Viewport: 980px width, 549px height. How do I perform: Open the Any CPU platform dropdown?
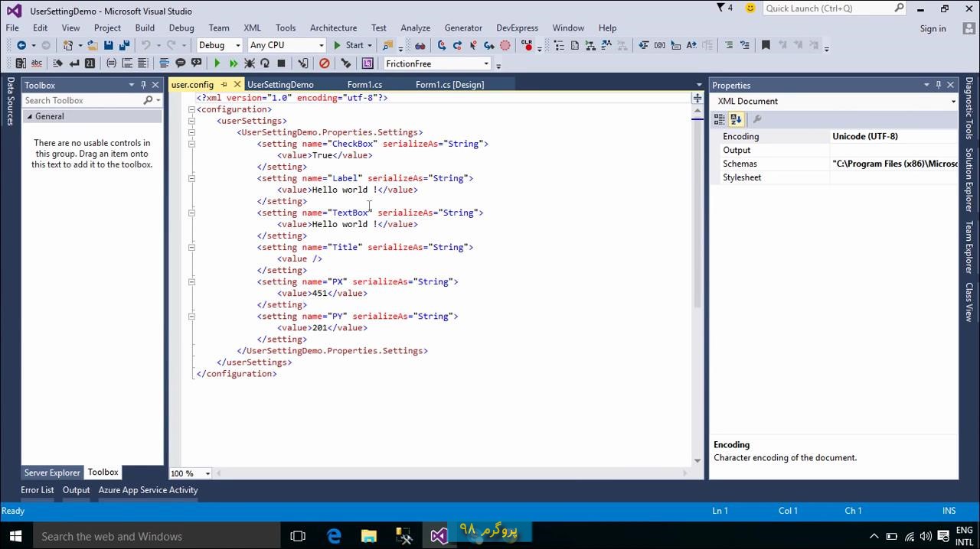[322, 45]
